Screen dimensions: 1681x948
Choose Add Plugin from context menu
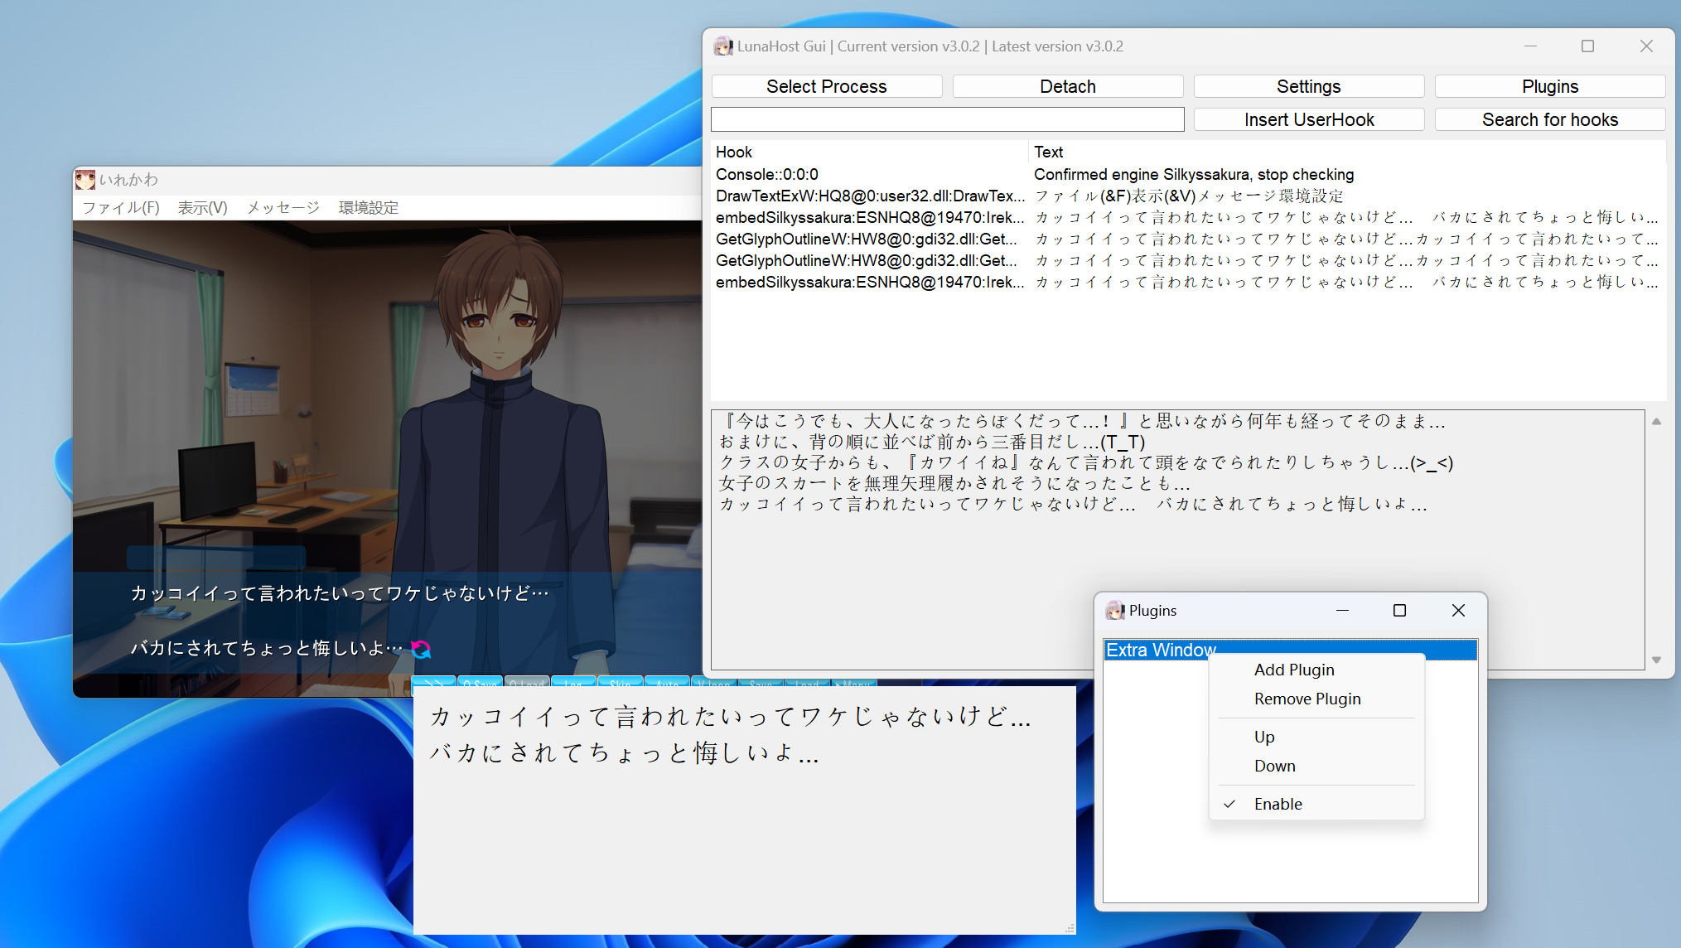1293,670
